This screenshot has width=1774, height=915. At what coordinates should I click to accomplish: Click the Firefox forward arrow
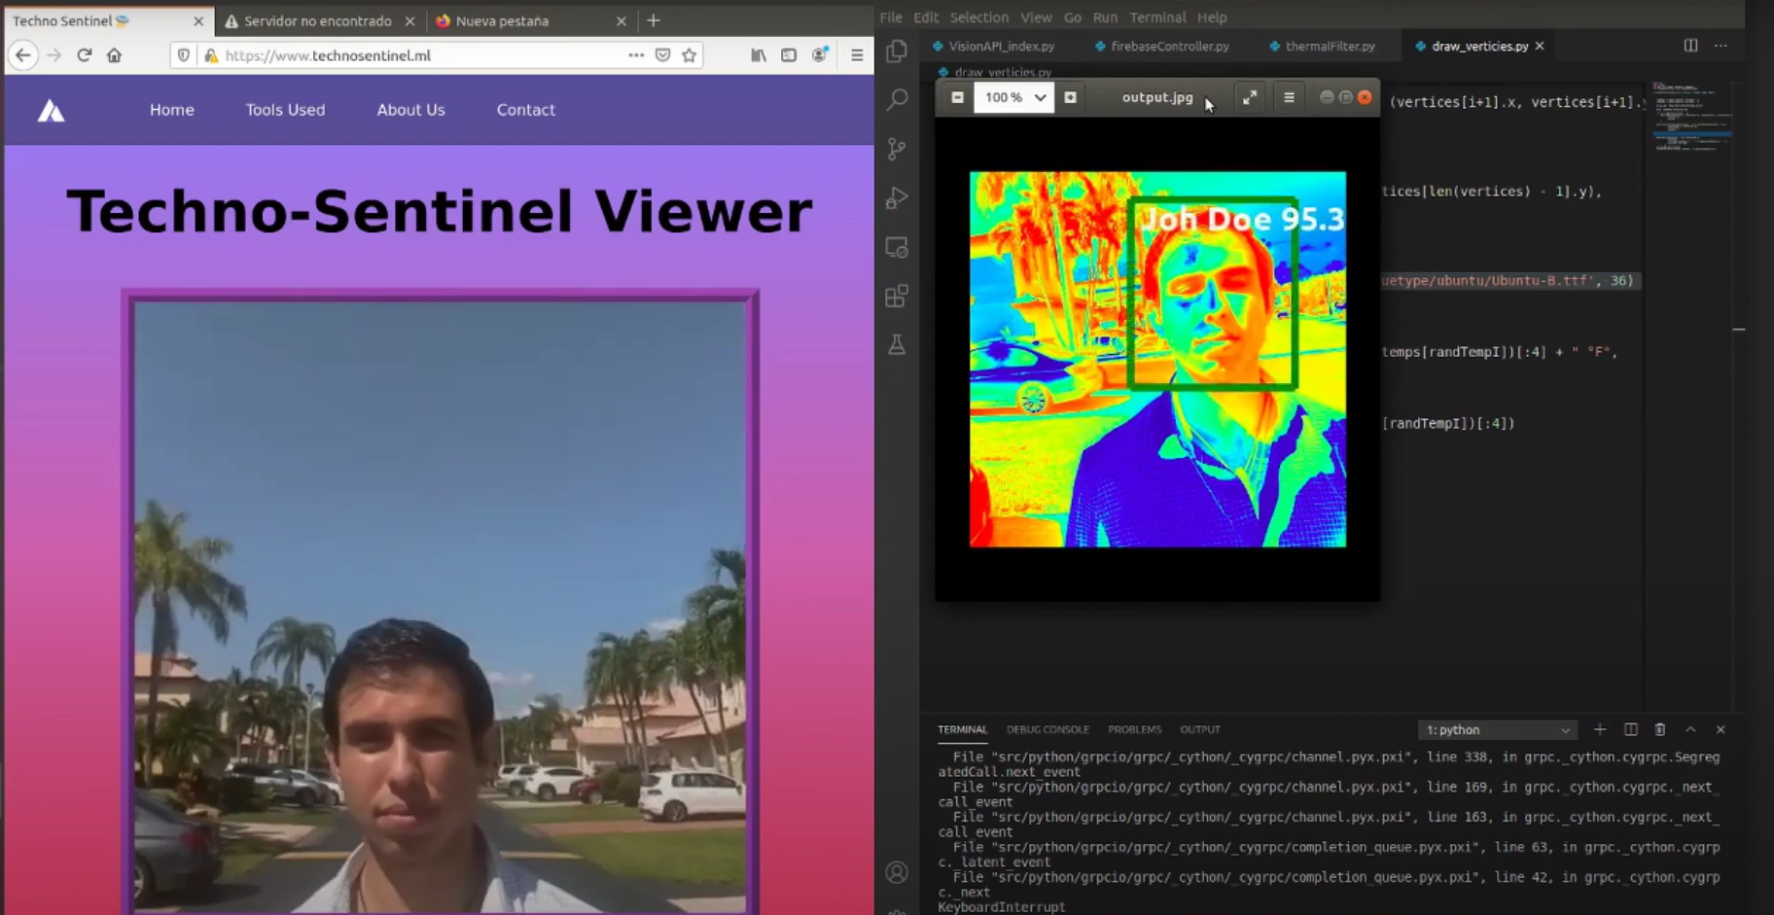click(54, 55)
